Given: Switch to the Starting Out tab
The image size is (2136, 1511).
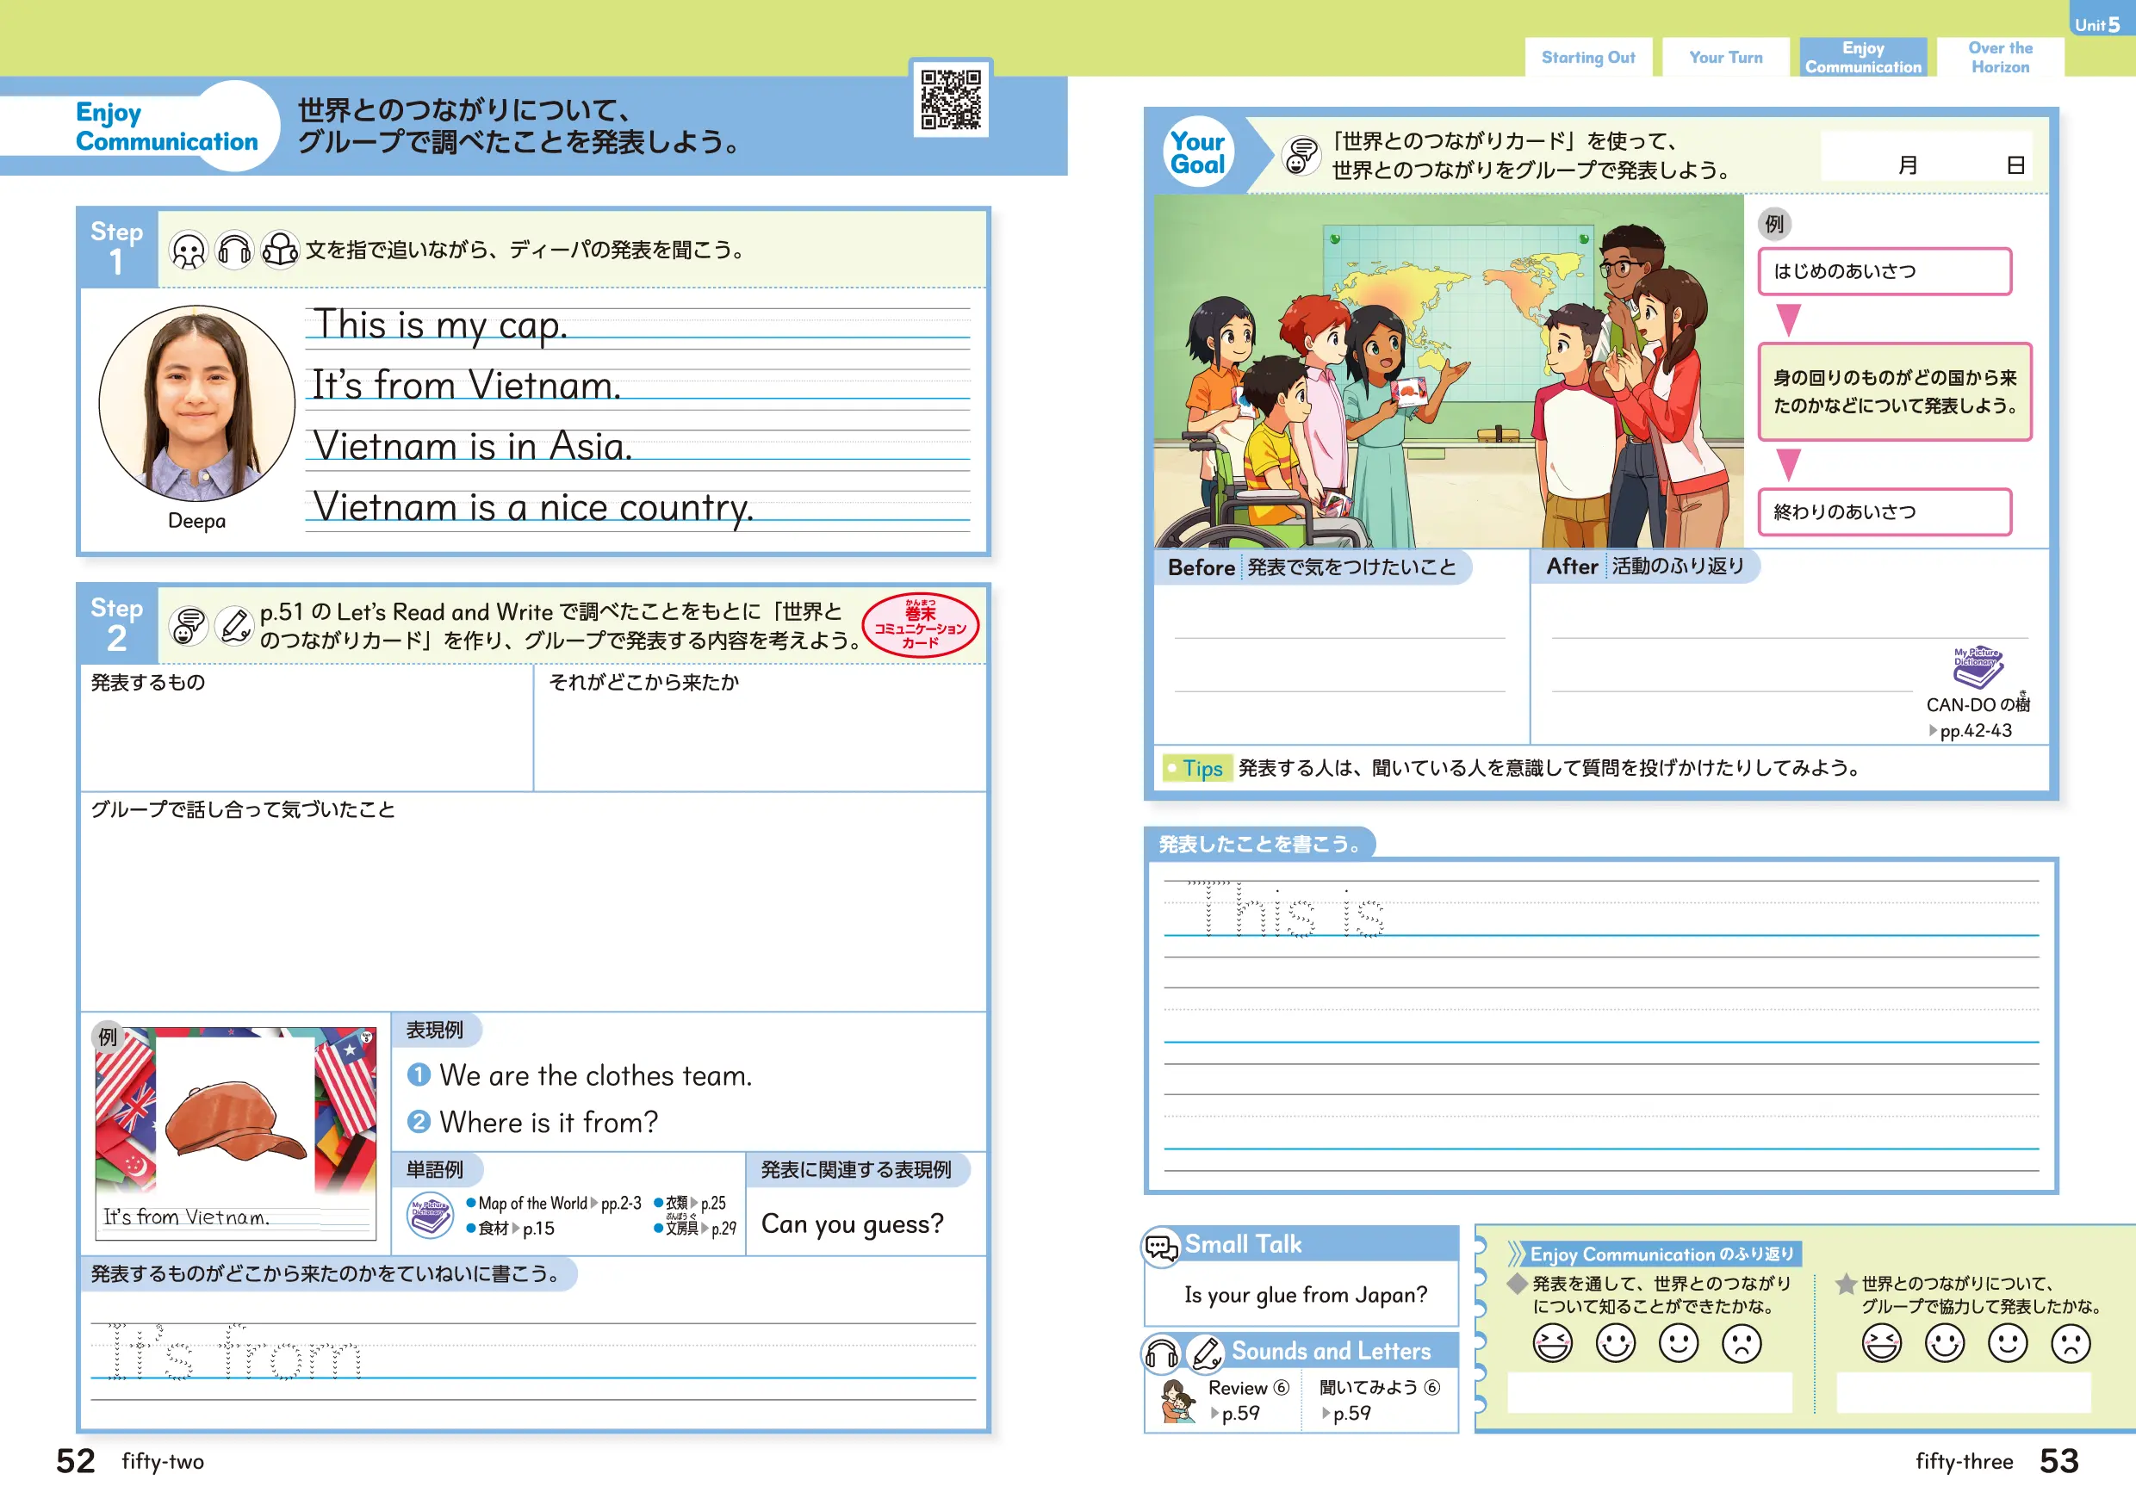Looking at the screenshot, I should tap(1588, 58).
